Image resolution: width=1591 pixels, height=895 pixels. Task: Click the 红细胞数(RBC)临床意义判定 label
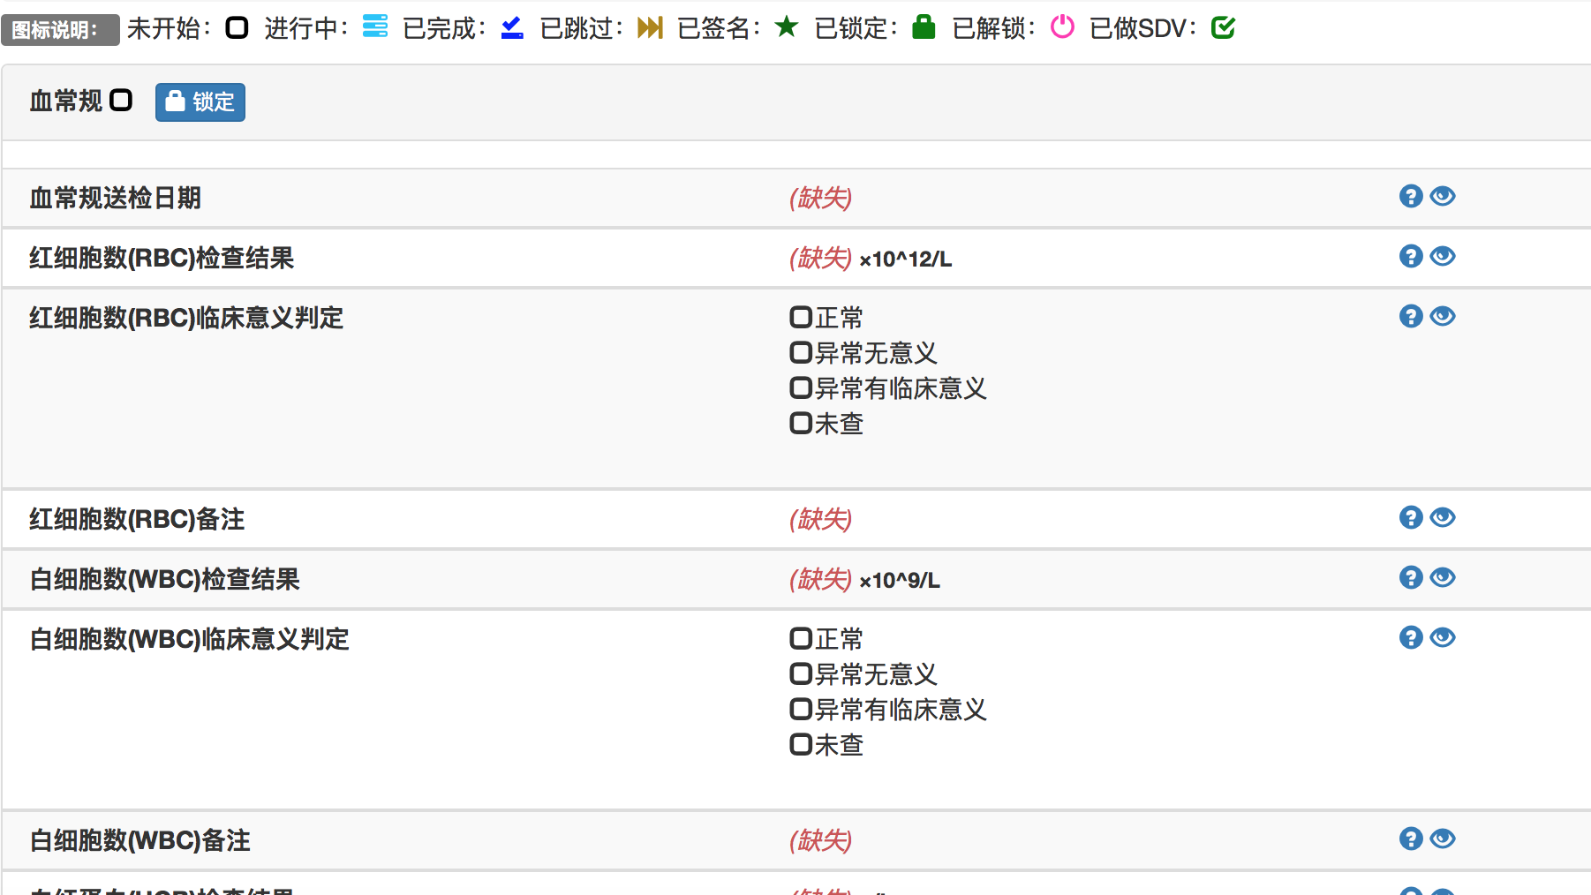pos(186,318)
